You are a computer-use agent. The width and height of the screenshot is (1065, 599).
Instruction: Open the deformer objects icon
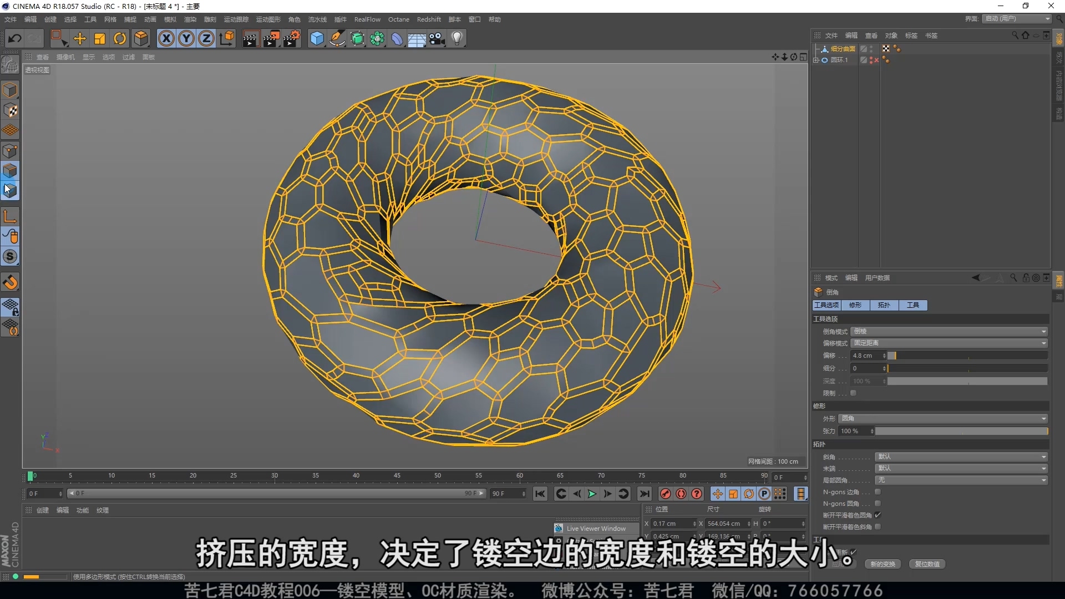pyautogui.click(x=398, y=38)
